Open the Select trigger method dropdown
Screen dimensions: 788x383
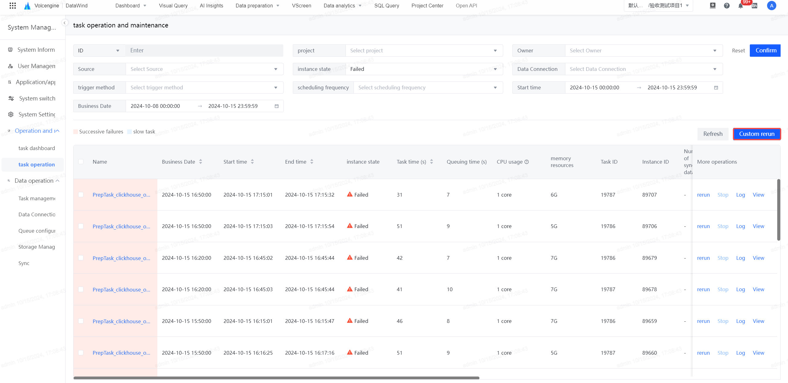pos(204,88)
